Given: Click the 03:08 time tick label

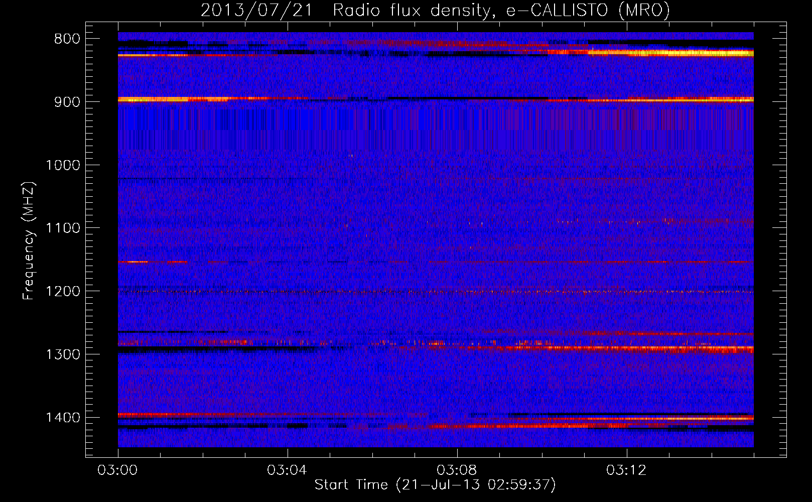Looking at the screenshot, I should click(457, 470).
